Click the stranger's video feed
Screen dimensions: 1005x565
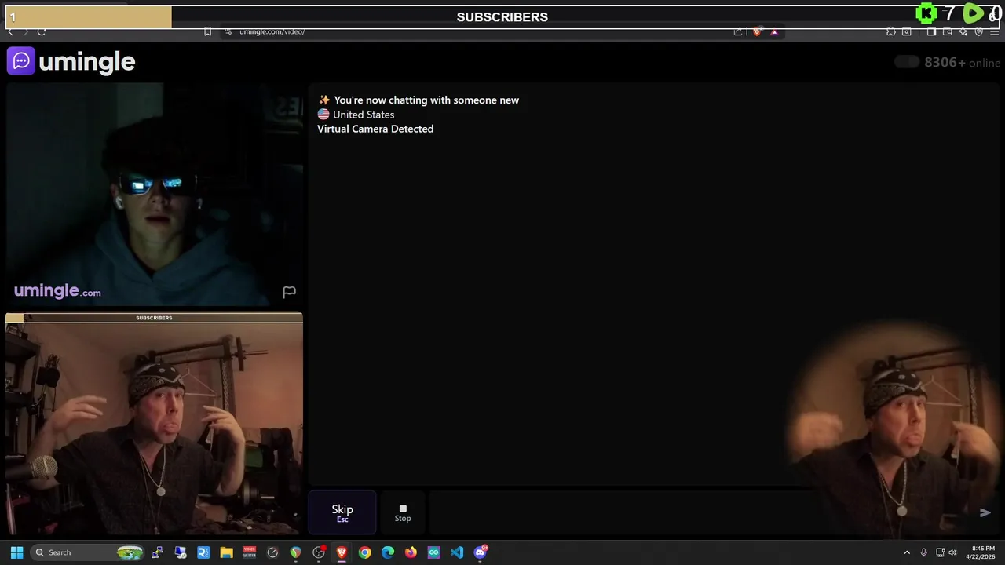(154, 194)
